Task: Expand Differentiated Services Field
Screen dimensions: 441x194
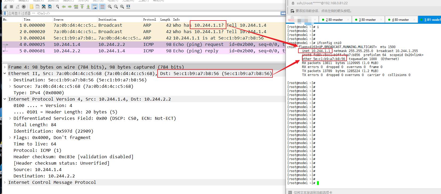Action: tap(10, 118)
